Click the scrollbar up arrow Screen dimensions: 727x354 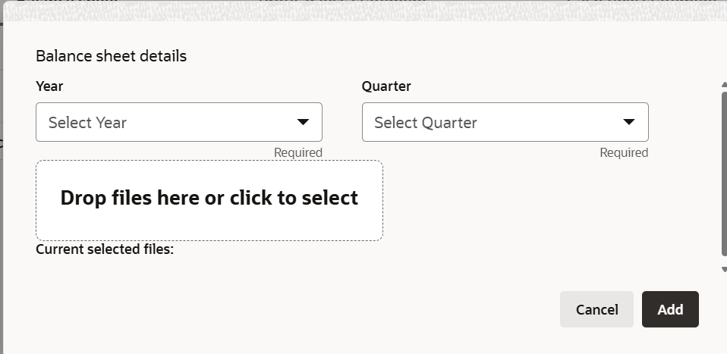[x=723, y=86]
